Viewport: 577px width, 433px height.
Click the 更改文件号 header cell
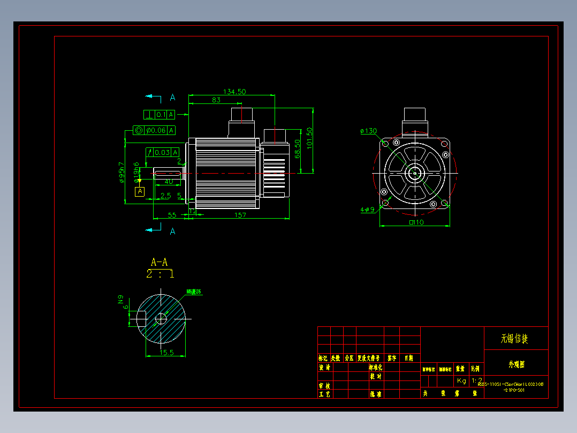[x=369, y=358]
